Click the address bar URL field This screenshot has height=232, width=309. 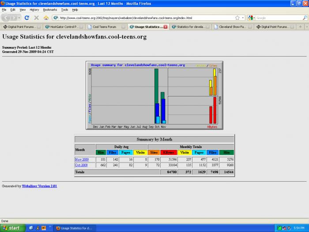pos(146,18)
